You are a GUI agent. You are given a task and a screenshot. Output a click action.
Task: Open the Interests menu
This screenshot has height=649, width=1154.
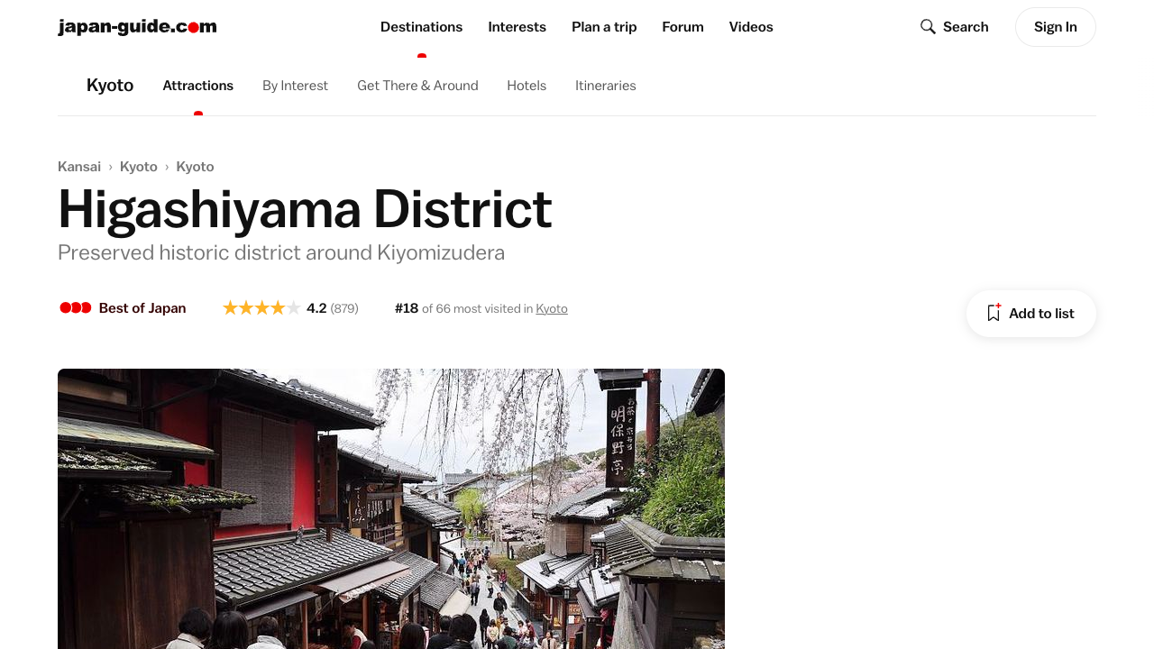(517, 27)
